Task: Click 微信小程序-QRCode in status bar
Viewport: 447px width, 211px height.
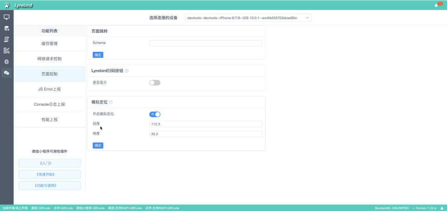Action: (x=90, y=208)
